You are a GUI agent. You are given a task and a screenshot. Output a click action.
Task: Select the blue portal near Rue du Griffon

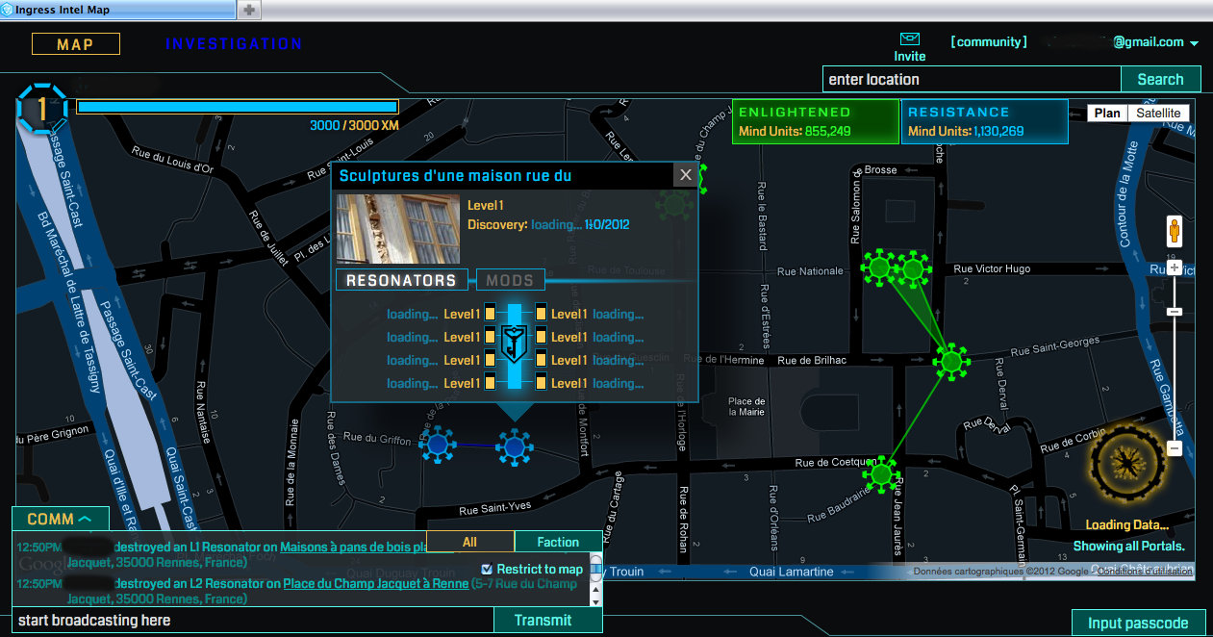(x=438, y=445)
